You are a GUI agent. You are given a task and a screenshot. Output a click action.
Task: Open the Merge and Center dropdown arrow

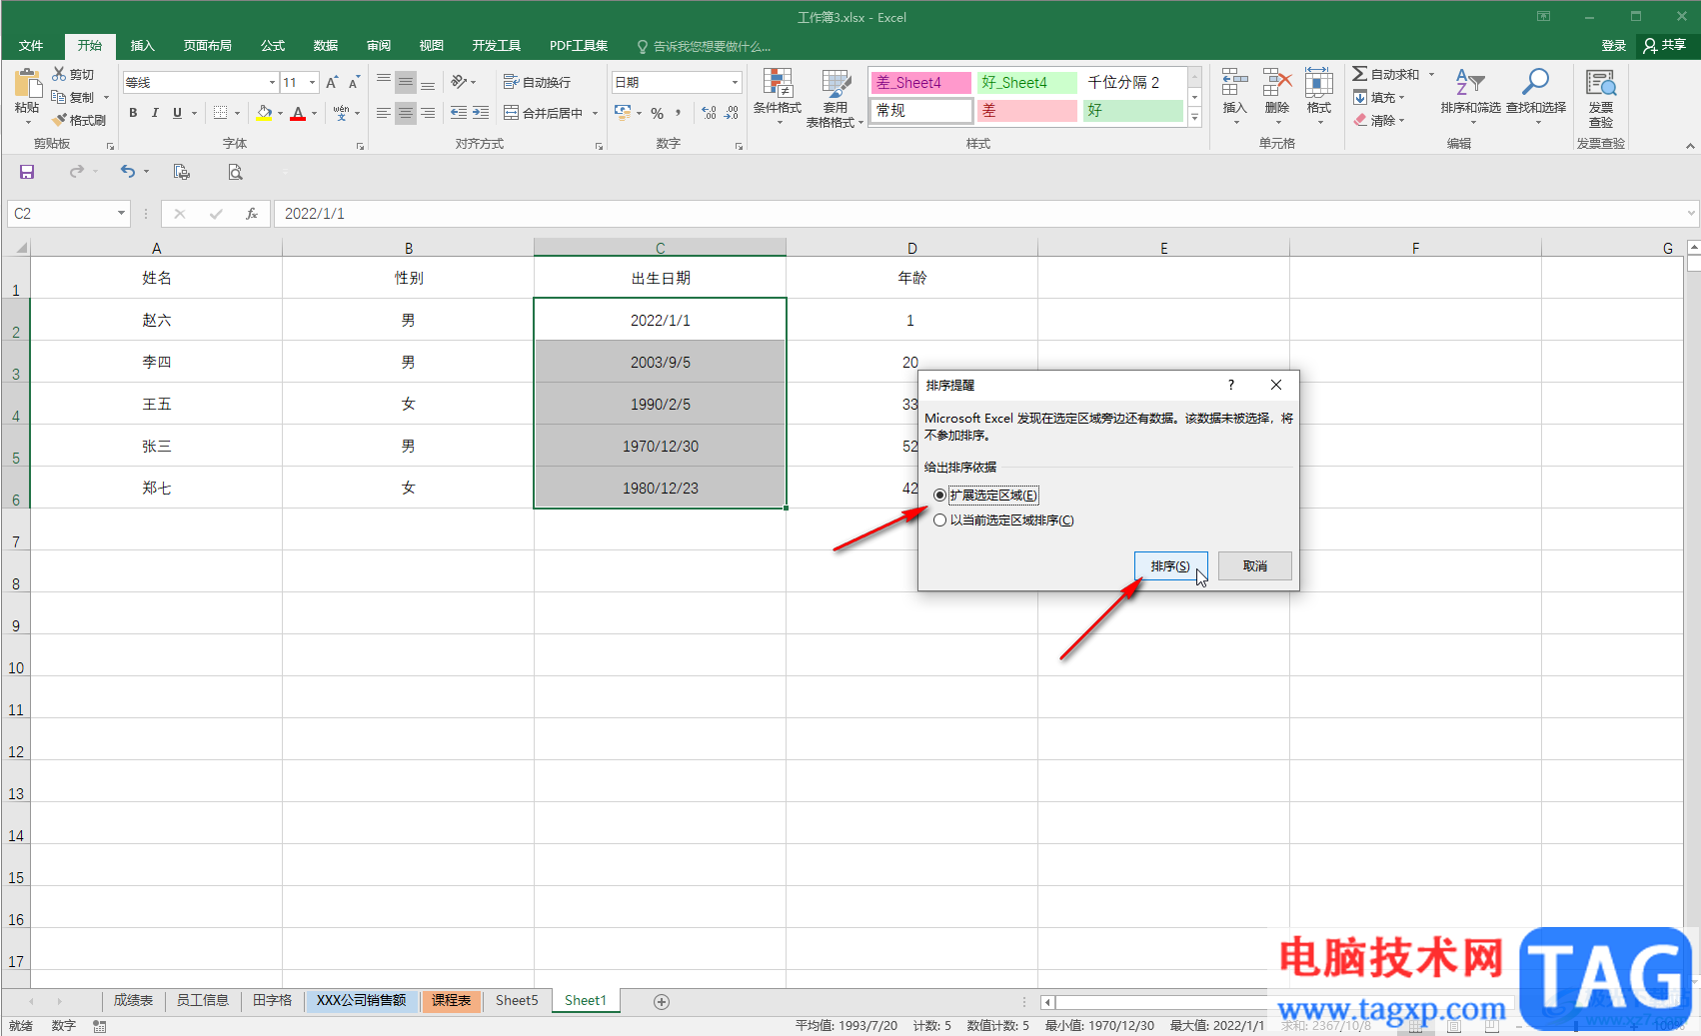pyautogui.click(x=595, y=113)
